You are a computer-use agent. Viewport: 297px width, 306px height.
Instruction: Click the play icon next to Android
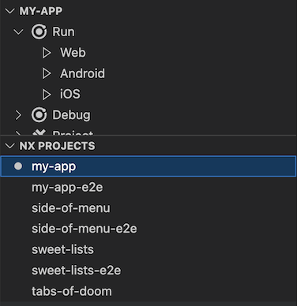tap(47, 73)
